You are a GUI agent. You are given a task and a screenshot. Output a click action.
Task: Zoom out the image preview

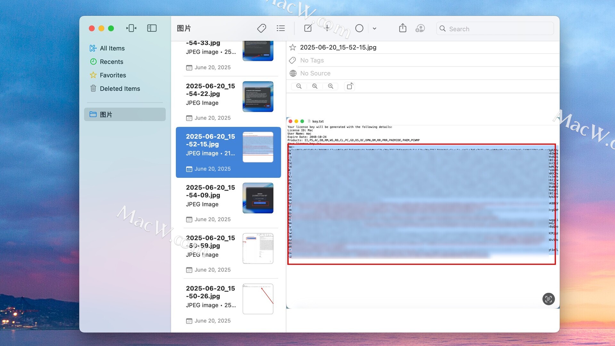(299, 86)
